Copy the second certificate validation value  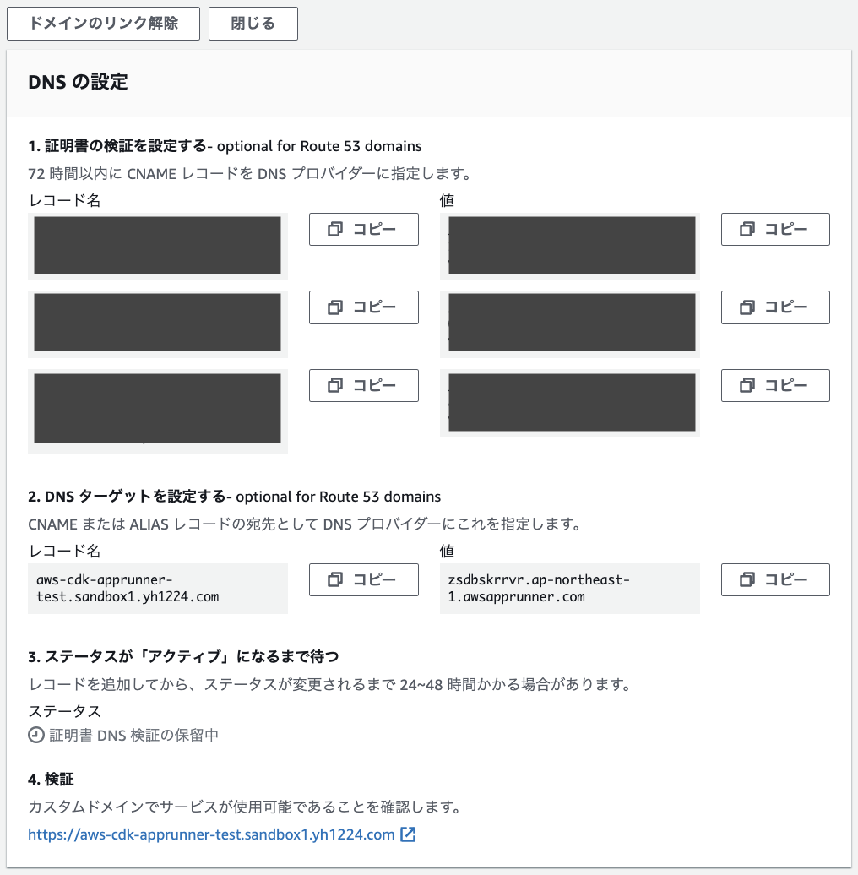pos(774,307)
